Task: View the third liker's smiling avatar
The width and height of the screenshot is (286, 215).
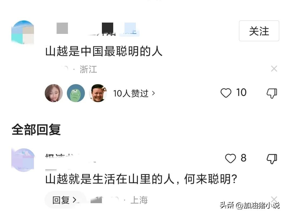Action: pos(98,93)
